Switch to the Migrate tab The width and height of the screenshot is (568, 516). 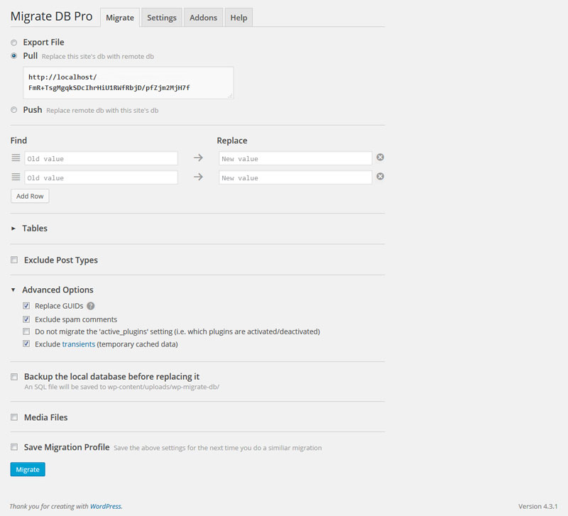click(x=120, y=17)
